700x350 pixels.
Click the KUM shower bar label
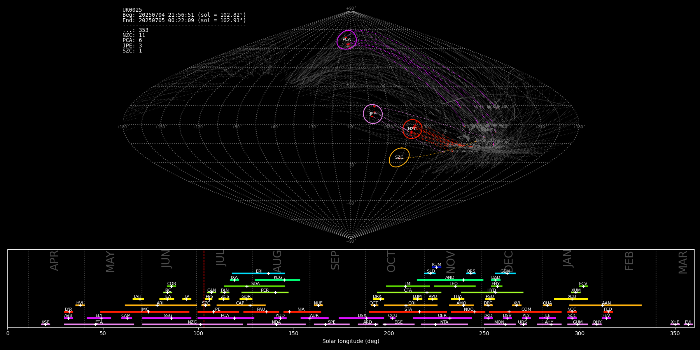click(437, 265)
